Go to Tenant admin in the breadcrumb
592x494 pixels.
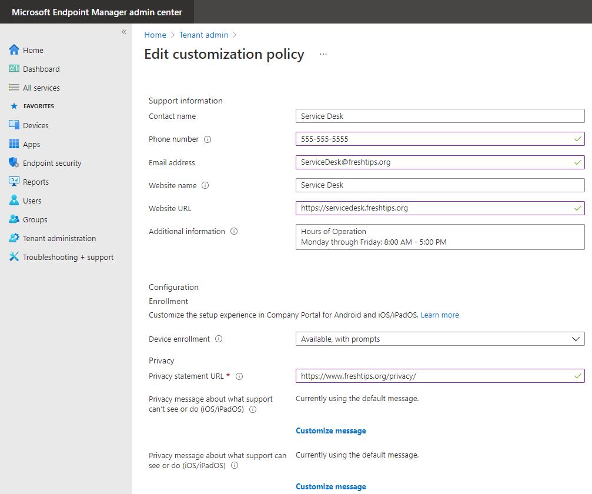click(203, 35)
